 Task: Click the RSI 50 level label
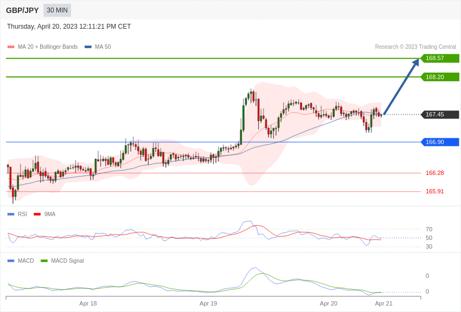(429, 238)
